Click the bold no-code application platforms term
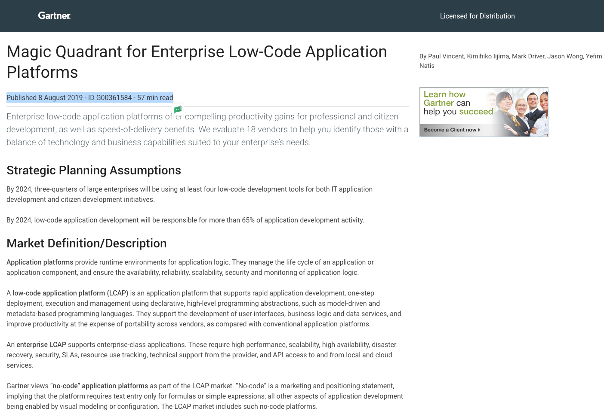Viewport: 604px width, 414px height. (100, 386)
